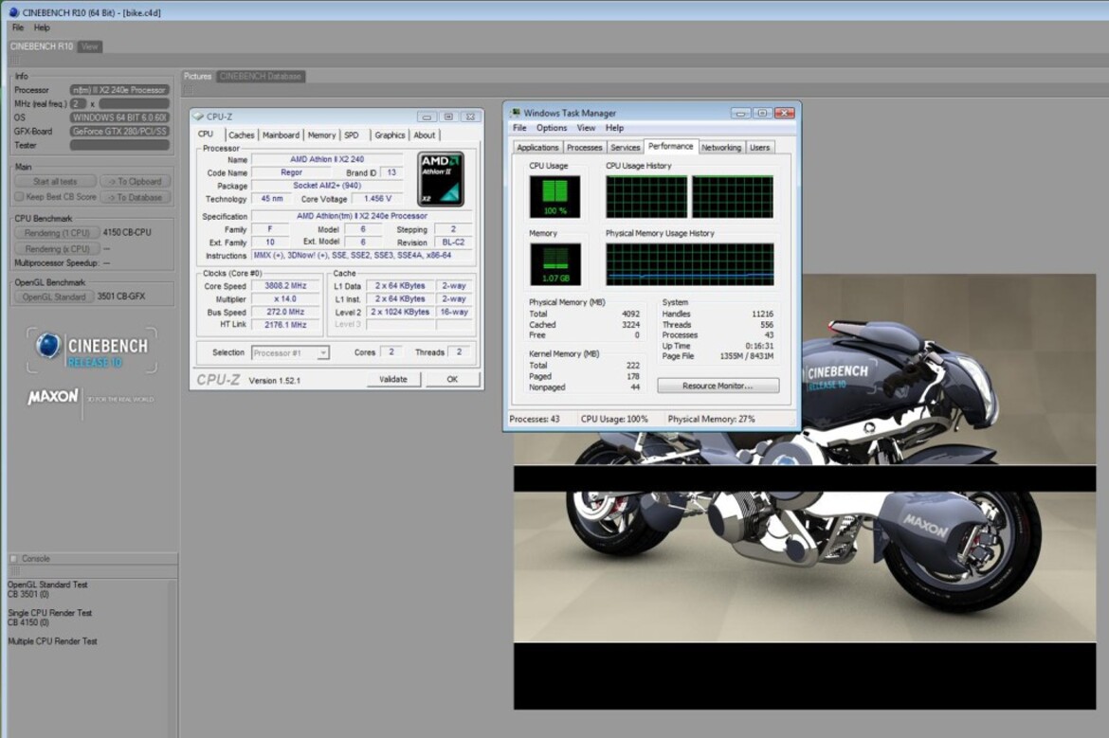Open the Networking tab in Task Manager
The height and width of the screenshot is (738, 1109).
click(x=721, y=147)
